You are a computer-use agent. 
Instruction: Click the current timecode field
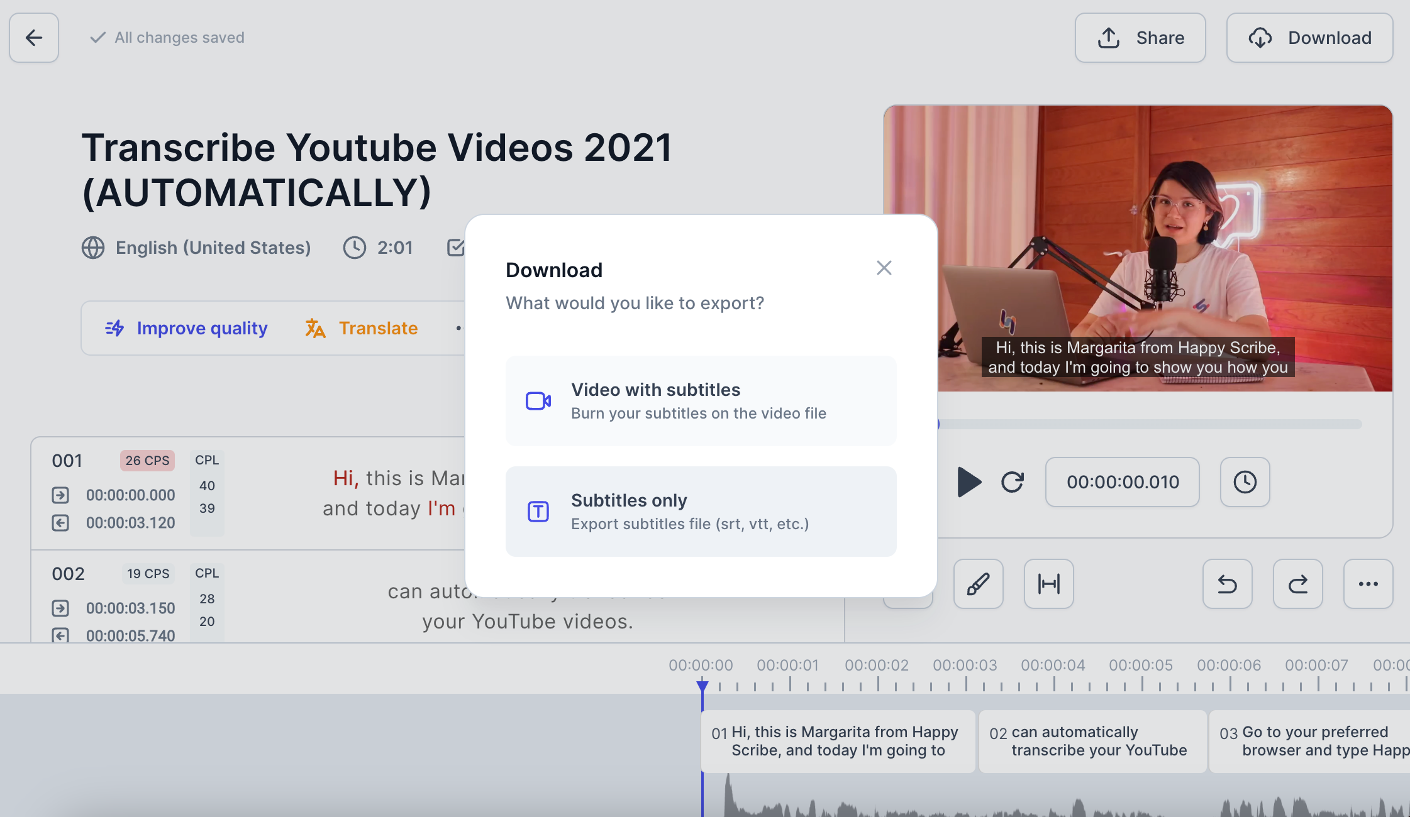click(x=1122, y=482)
